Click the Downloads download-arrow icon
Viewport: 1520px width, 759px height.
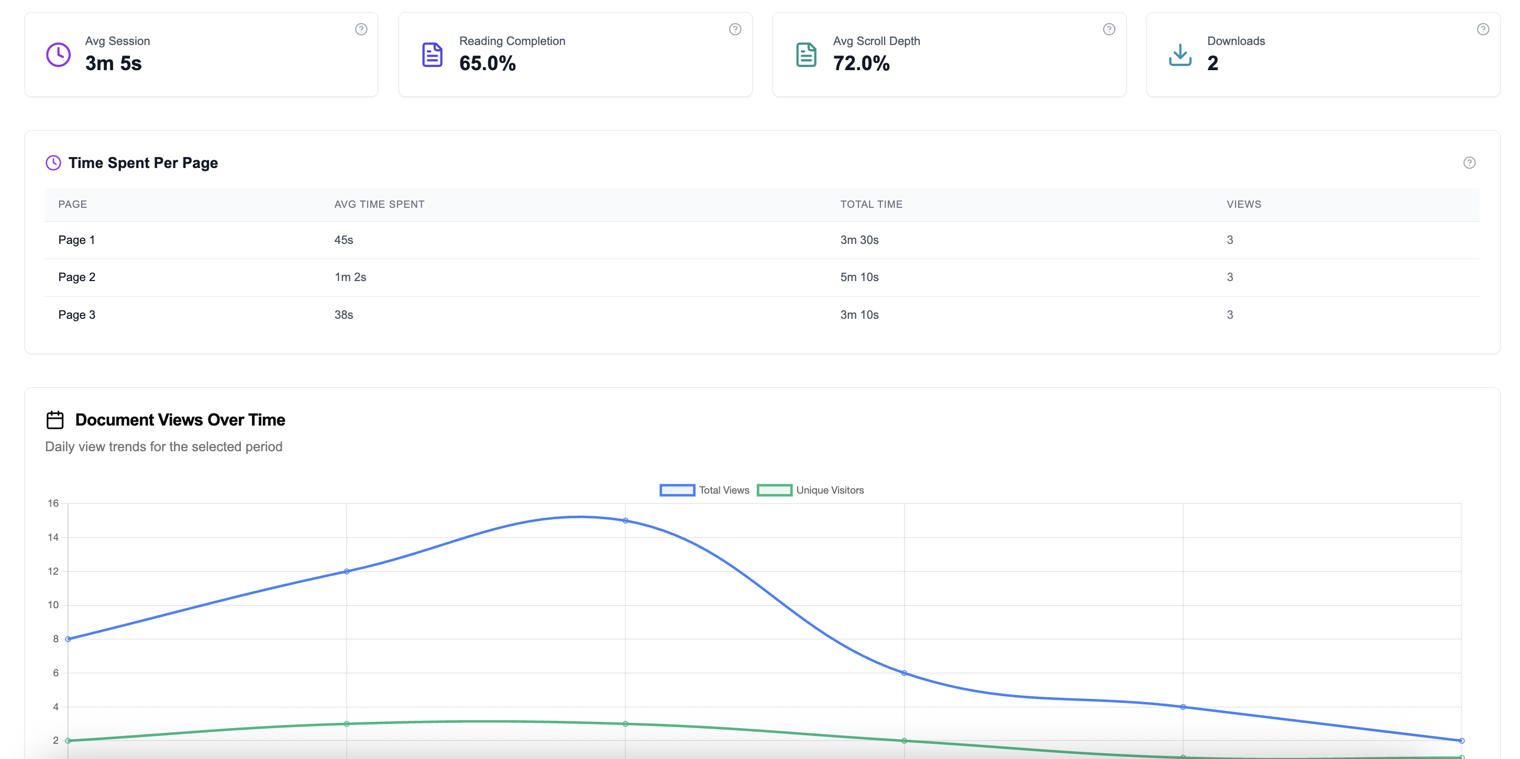pyautogui.click(x=1180, y=54)
